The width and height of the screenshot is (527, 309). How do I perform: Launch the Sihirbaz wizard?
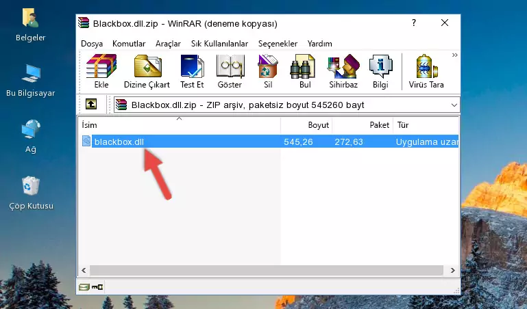tap(343, 66)
